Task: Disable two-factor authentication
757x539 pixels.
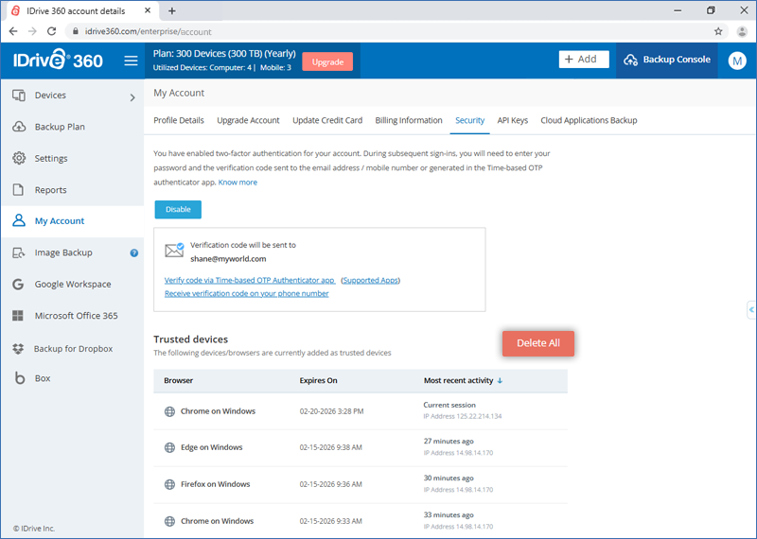Action: 178,210
